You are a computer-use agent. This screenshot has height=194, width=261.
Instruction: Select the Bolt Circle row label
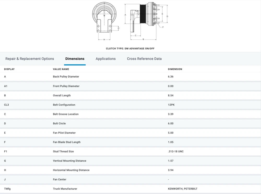pyautogui.click(x=59, y=124)
